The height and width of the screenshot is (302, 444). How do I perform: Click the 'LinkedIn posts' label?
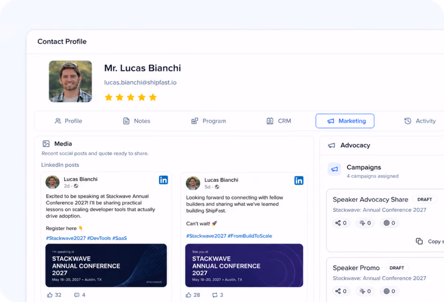(x=60, y=165)
